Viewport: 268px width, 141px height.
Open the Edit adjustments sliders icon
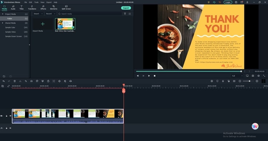click(65, 81)
